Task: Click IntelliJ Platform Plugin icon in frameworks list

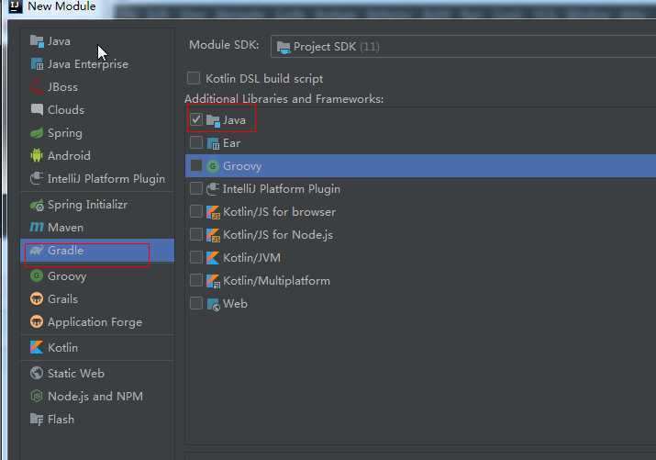Action: 213,189
